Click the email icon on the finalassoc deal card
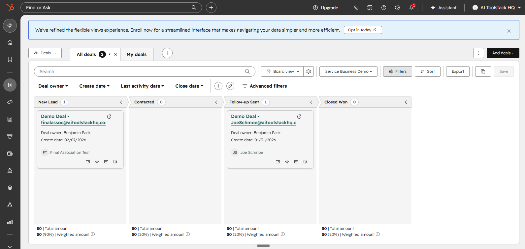This screenshot has height=249, width=525. [x=106, y=162]
